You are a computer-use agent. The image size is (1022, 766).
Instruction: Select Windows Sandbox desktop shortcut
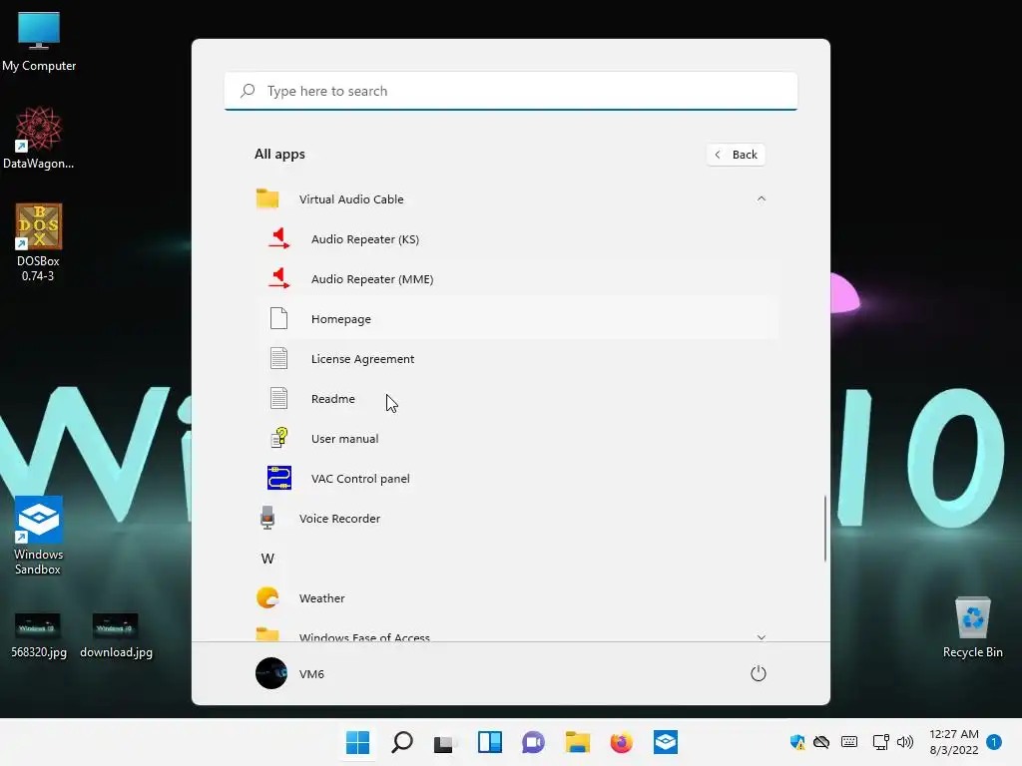pos(39,536)
